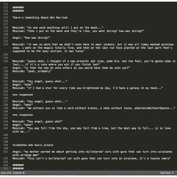Image resolution: width=177 pixels, height=177 pixels.
Task: Select line number 126 in the gutter
Action: click(x=6, y=61)
